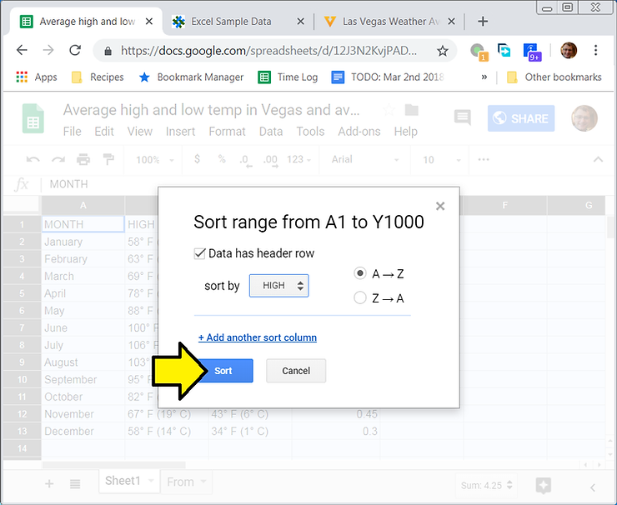Image resolution: width=617 pixels, height=505 pixels.
Task: Click the address bar URL field
Action: [267, 51]
